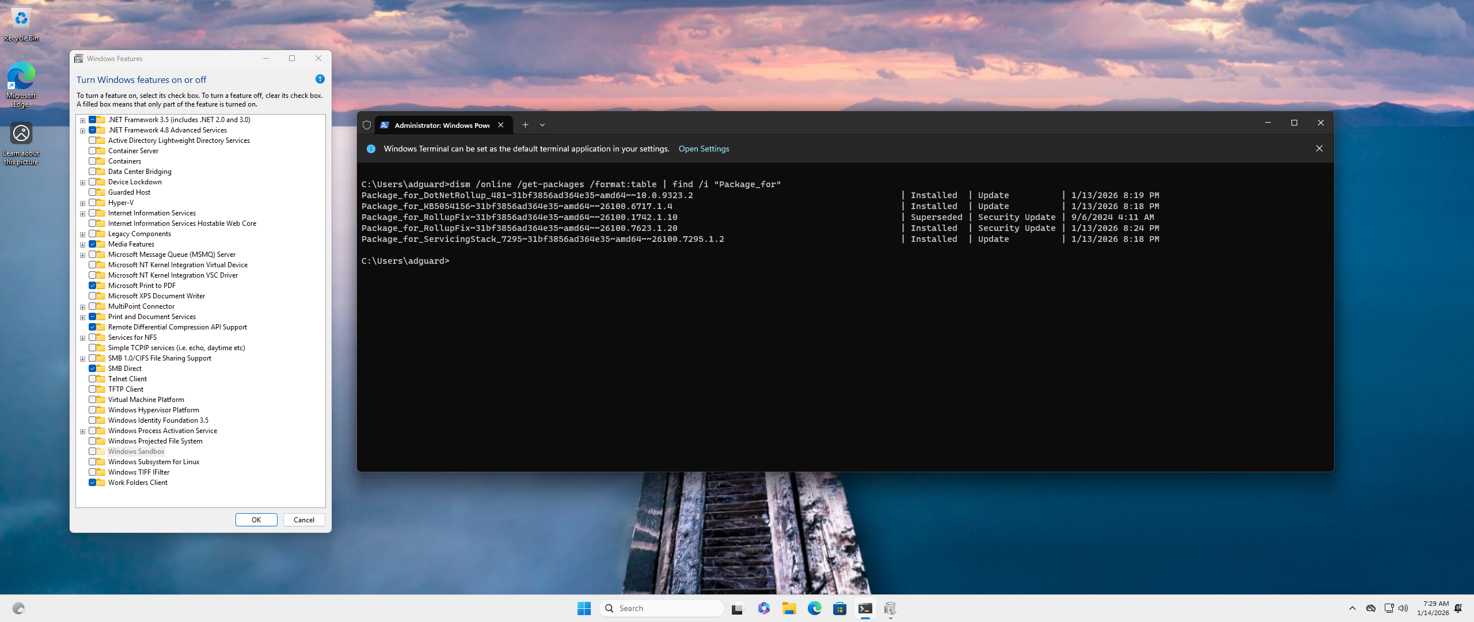Close the Administrator PowerShell tab
The image size is (1474, 622).
click(501, 125)
